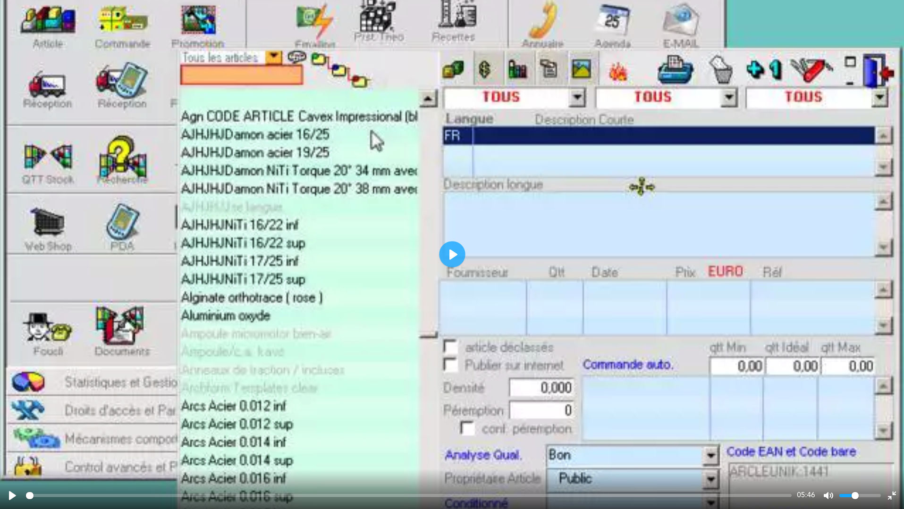Screen dimensions: 904x509
Task: Adjust the video volume slider
Action: coord(860,495)
